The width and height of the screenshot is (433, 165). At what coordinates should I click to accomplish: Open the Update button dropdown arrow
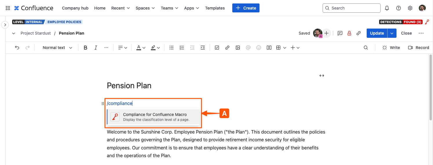(392, 33)
